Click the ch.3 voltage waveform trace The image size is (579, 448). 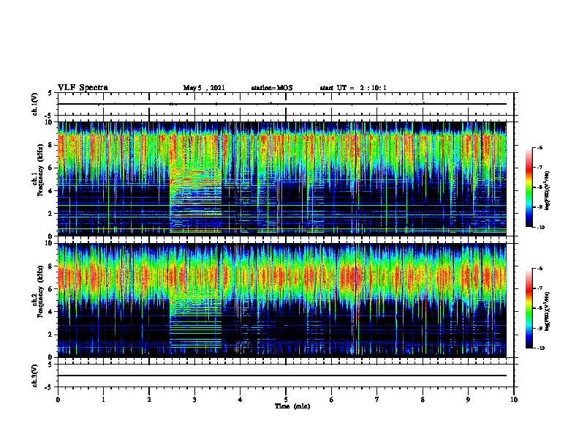[282, 376]
